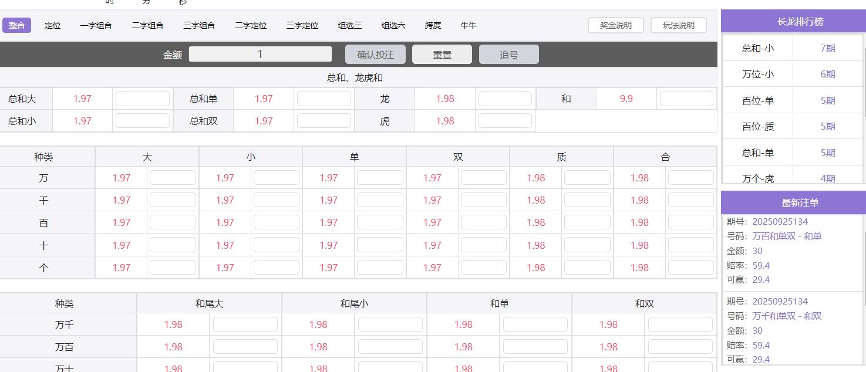Click the 追号 button
Viewport: 866px width, 372px height.
(x=509, y=55)
